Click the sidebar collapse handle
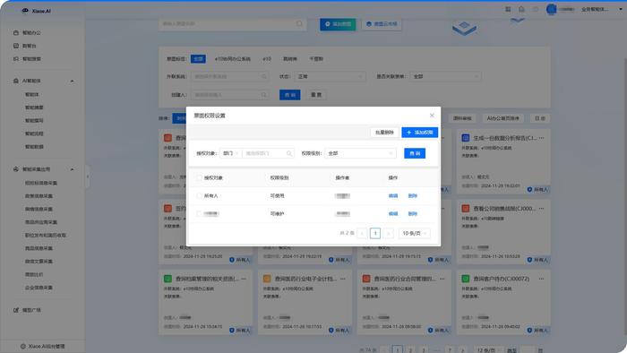 (88, 176)
